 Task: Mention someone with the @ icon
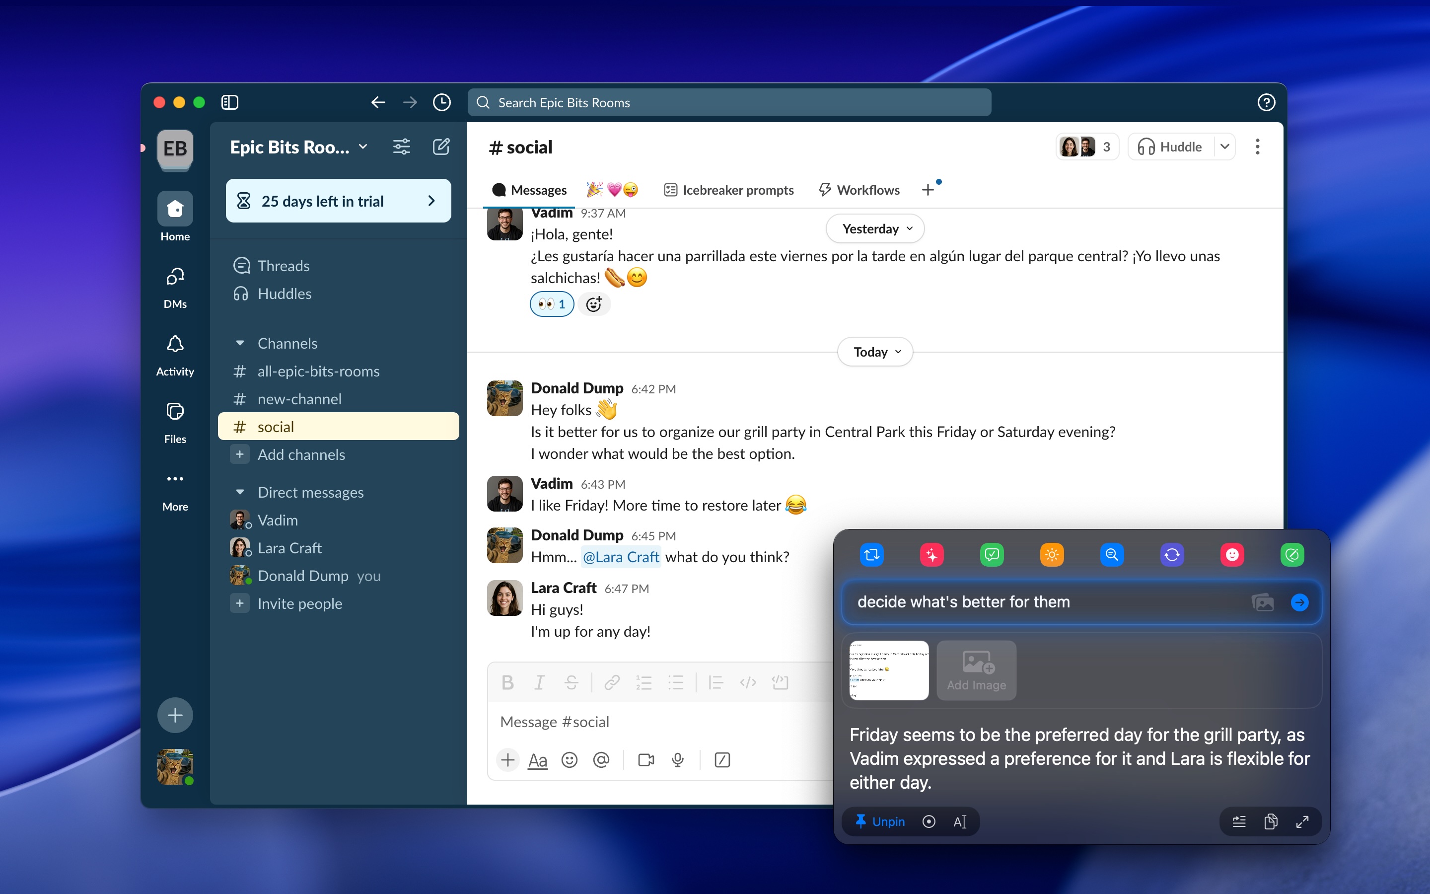pos(601,760)
